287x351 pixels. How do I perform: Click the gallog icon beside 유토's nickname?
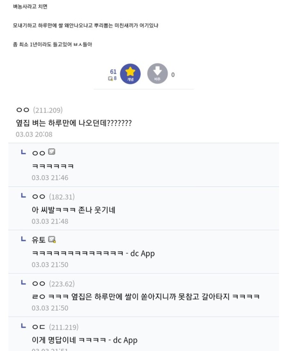coord(52,239)
